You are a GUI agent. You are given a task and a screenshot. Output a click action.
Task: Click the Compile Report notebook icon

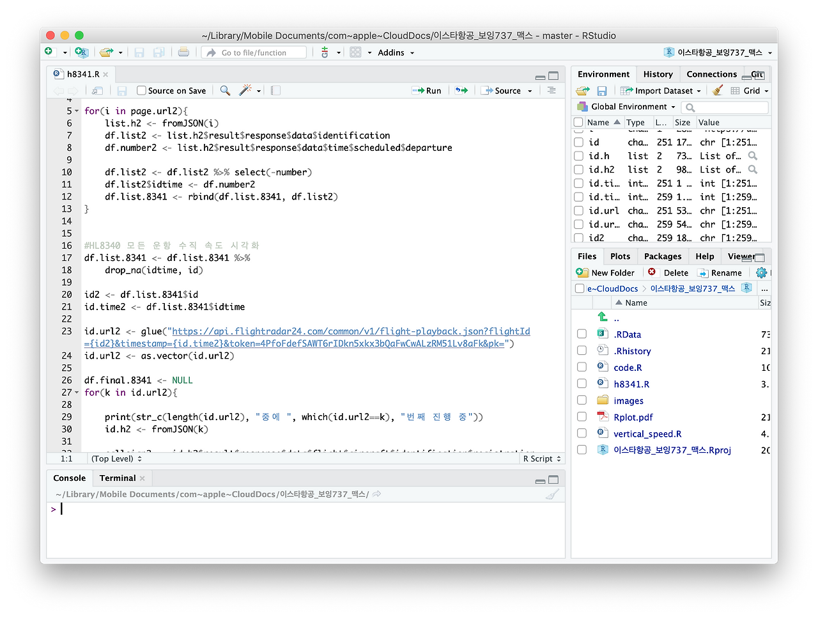(x=275, y=91)
